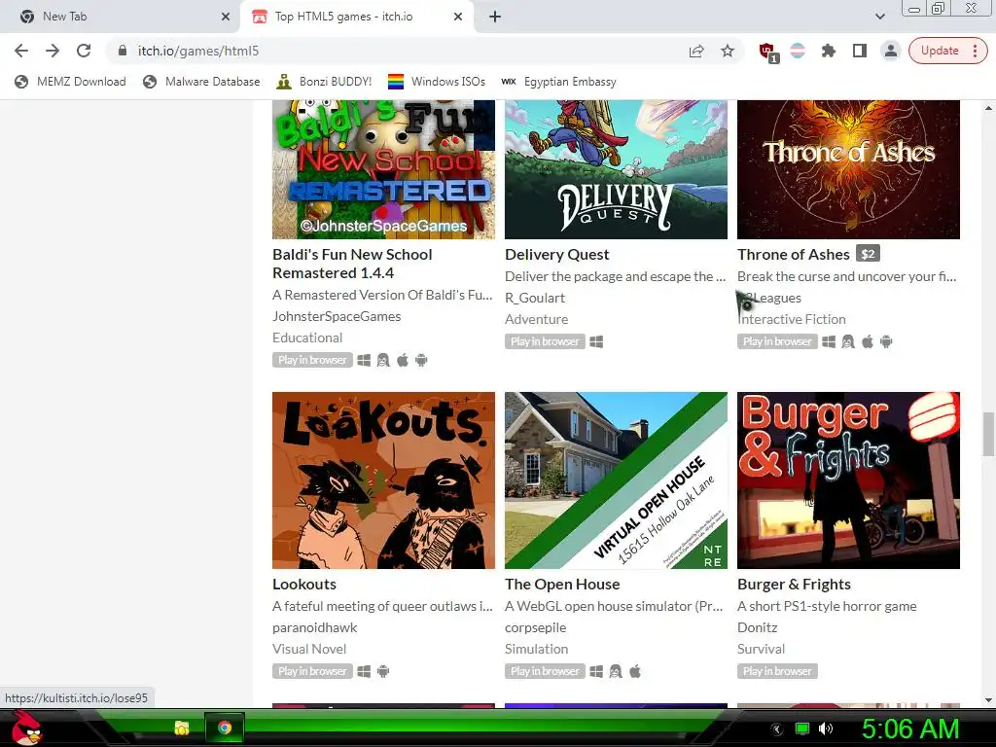Switch to the New Tab tab
Screen dimensions: 996x747
[x=121, y=17]
